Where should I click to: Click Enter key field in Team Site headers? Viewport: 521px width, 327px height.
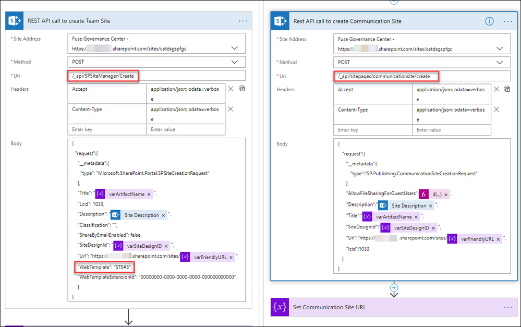[x=107, y=130]
